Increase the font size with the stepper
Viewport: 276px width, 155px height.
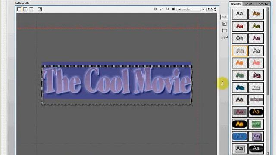click(215, 8)
